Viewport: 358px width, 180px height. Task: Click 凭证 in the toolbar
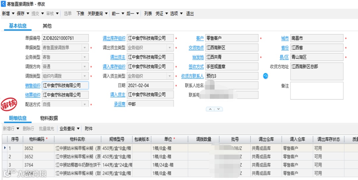[159, 14]
